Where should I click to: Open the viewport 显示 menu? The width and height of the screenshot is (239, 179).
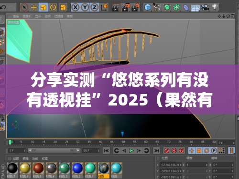pos(38,16)
